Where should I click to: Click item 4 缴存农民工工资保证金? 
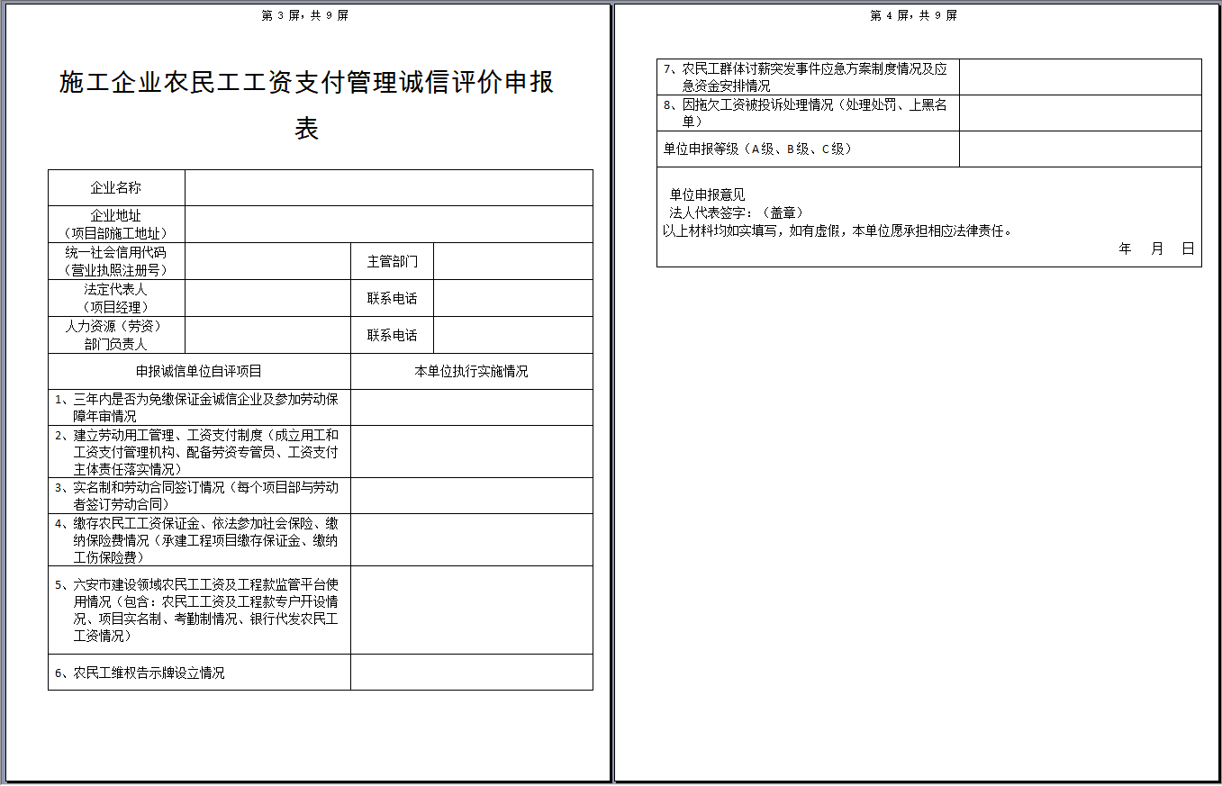click(199, 540)
